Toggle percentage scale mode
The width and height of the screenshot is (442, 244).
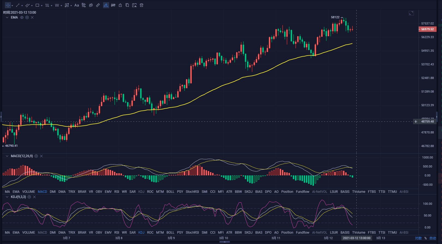click(425, 238)
